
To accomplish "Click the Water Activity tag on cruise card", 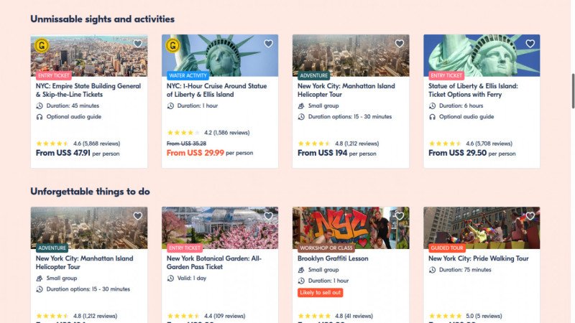I will coord(188,75).
